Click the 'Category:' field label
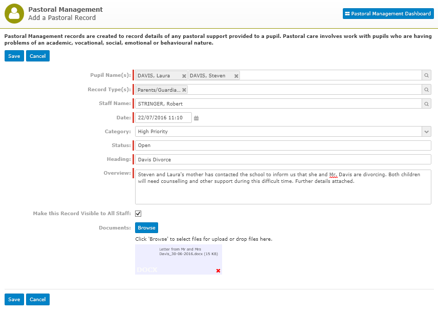The image size is (438, 313). (x=118, y=132)
